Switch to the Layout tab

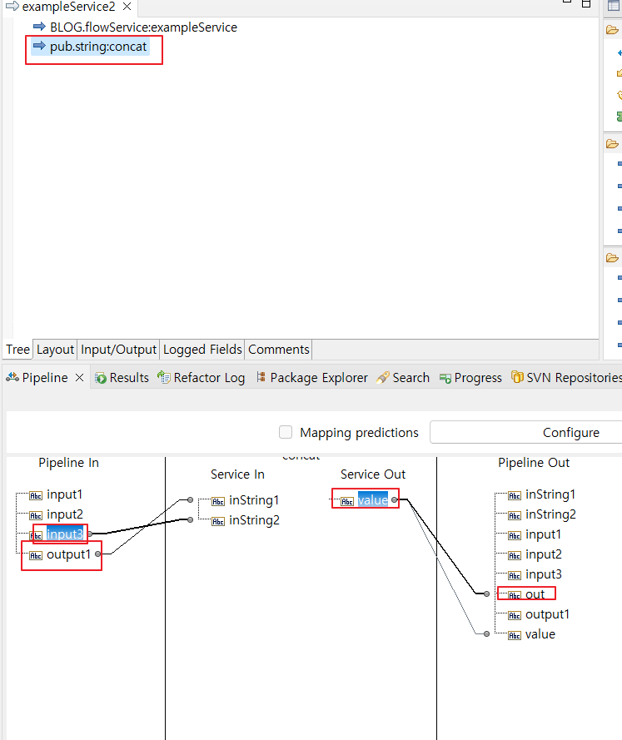point(55,350)
